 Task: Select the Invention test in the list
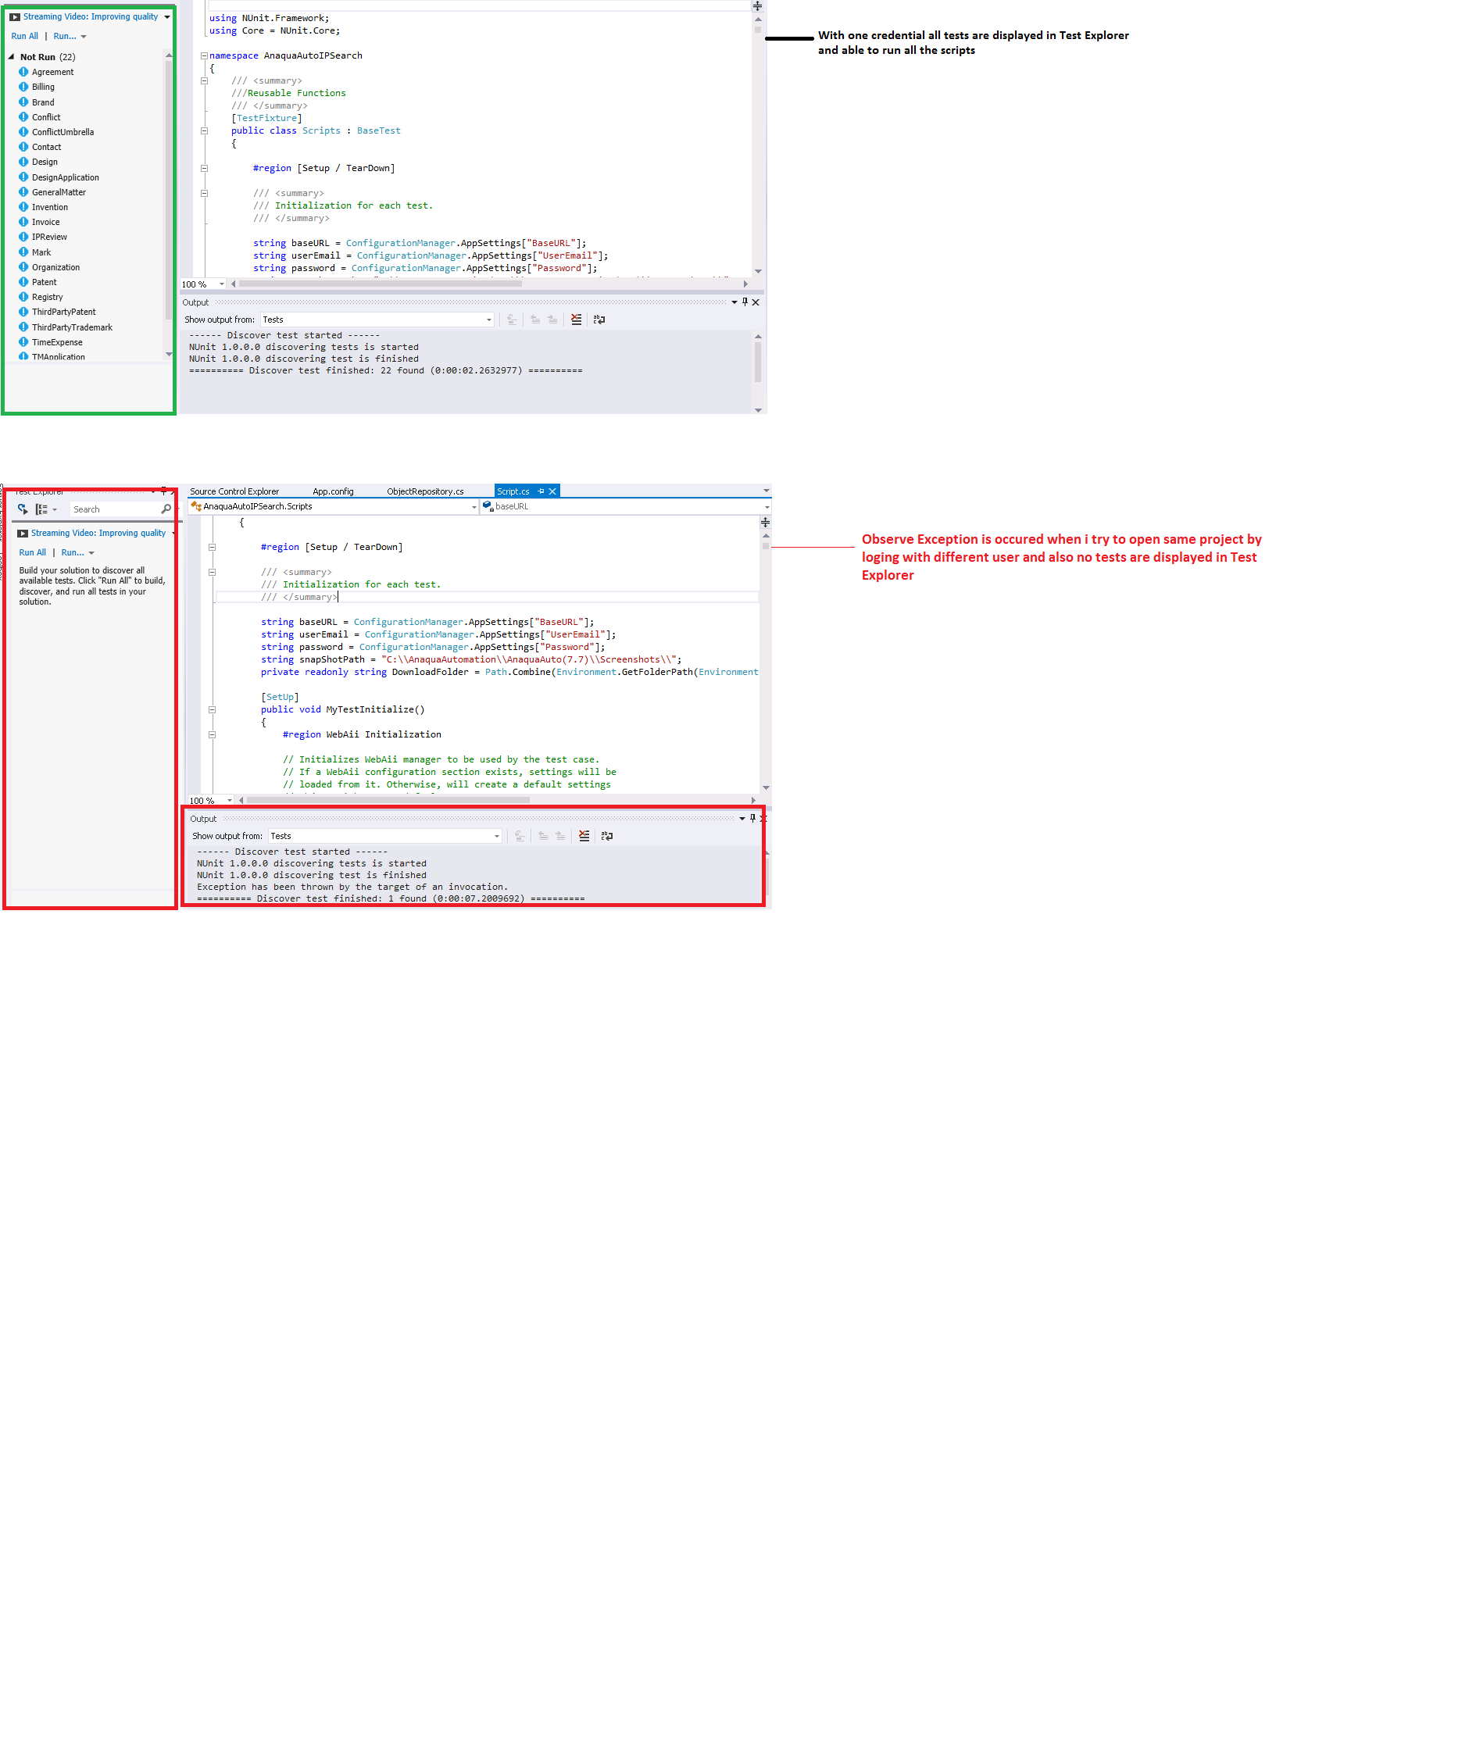tap(50, 208)
